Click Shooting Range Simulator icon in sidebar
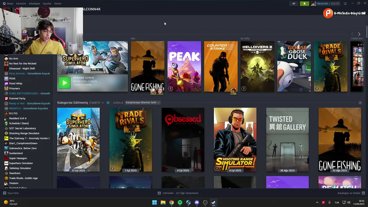Viewport: 368px width, 207px height. tap(6, 133)
